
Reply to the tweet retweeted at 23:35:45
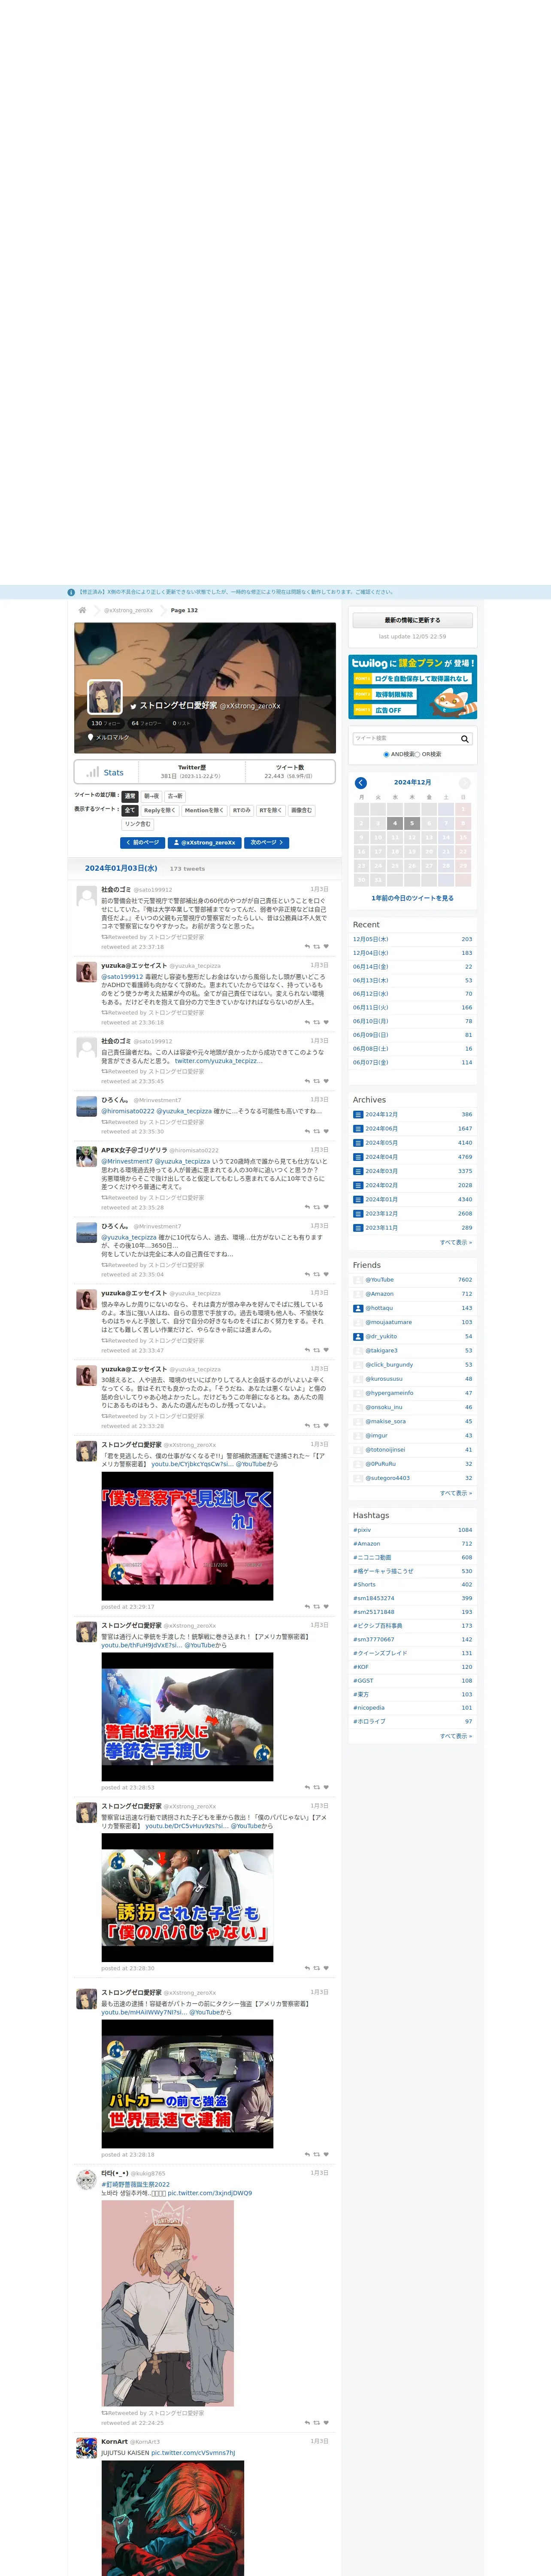point(307,1081)
